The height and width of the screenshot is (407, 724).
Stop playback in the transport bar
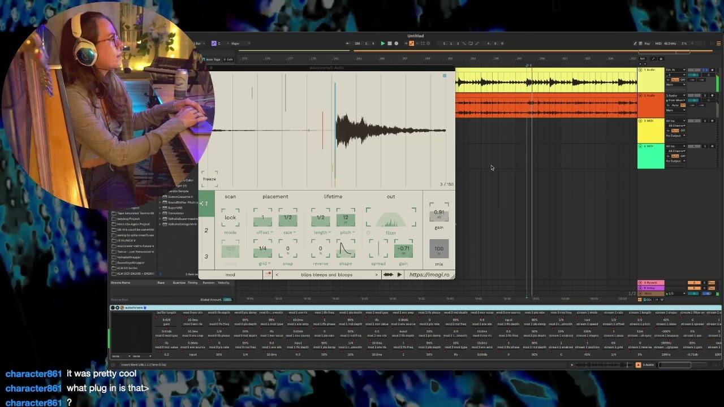coord(389,44)
